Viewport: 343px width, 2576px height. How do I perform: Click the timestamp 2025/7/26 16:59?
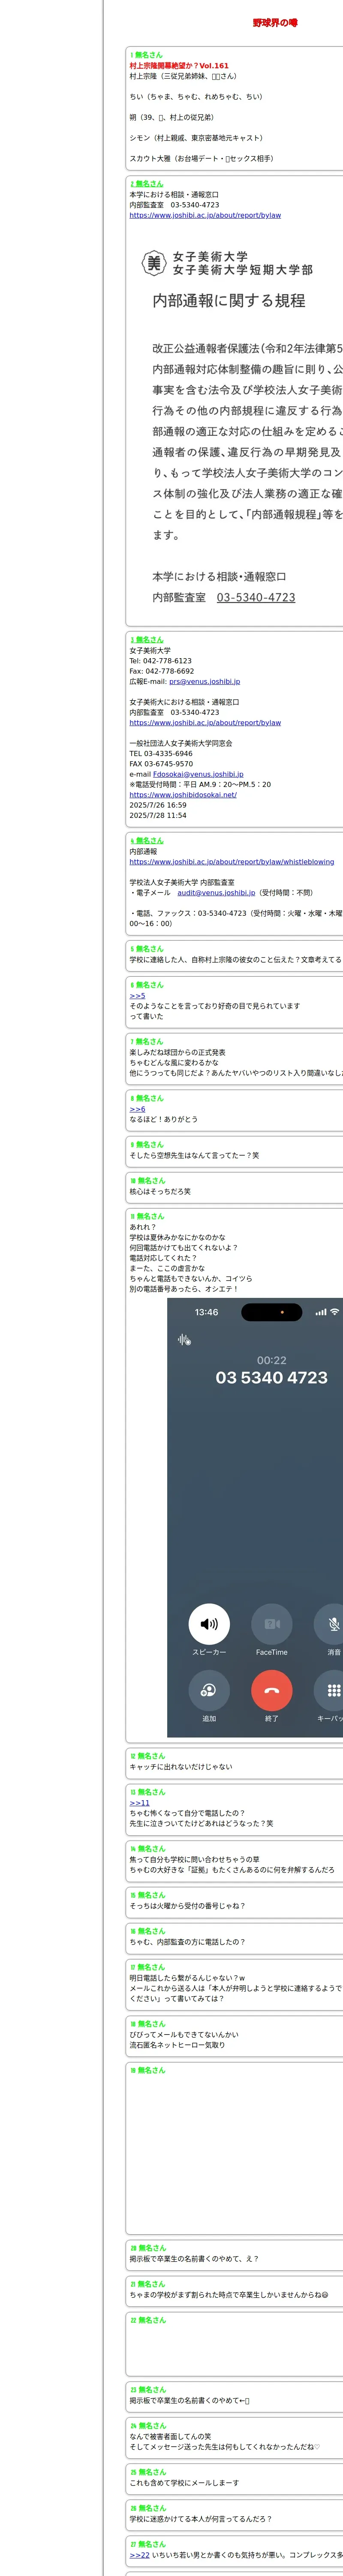(x=158, y=805)
